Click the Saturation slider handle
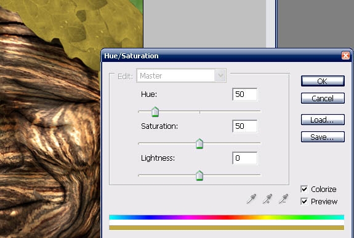Viewport: 354px width, 238px height. tap(199, 144)
